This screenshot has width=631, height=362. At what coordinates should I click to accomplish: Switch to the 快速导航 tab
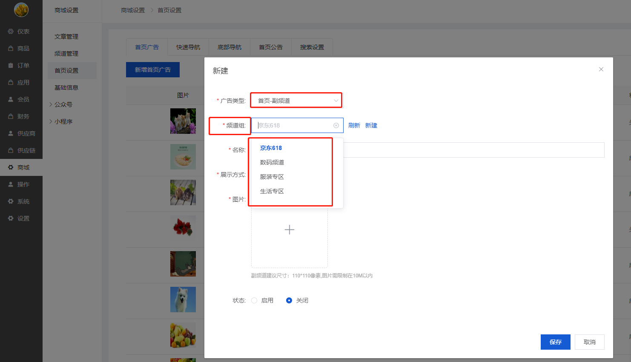(188, 47)
